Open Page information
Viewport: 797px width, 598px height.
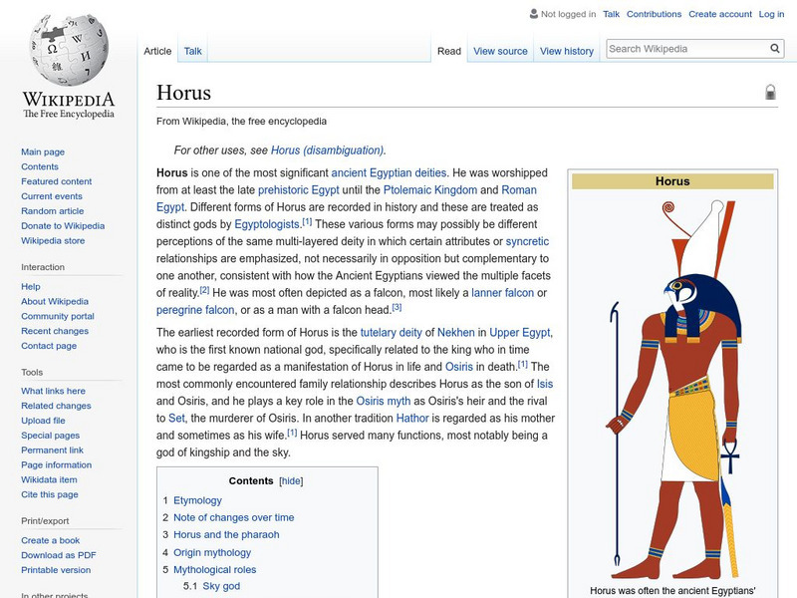[57, 464]
